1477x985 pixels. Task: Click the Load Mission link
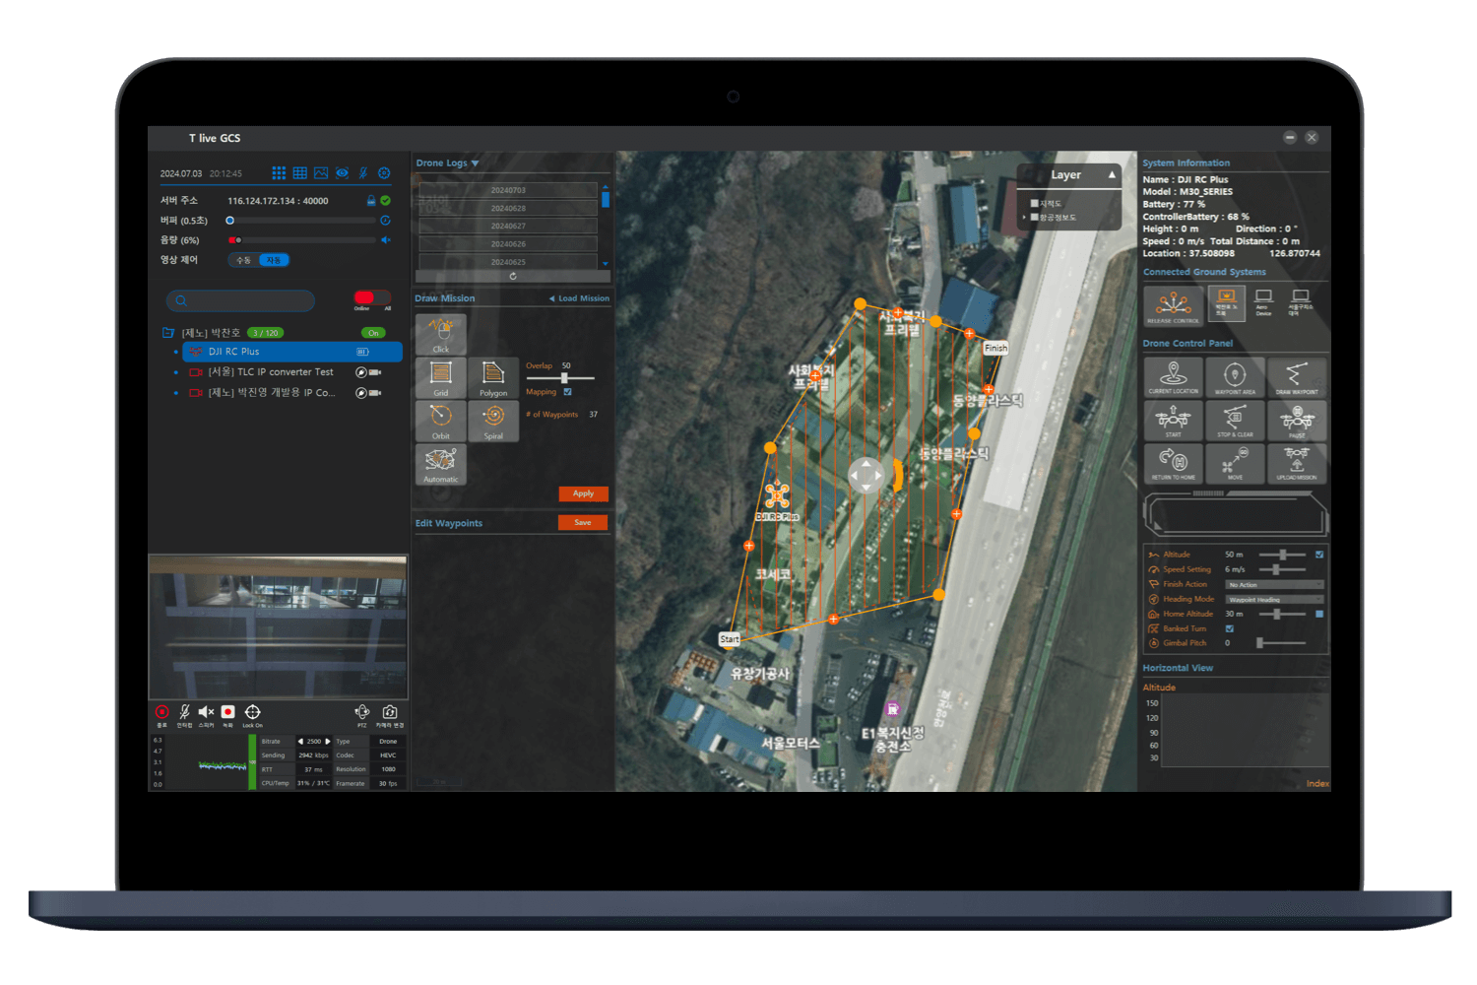coord(580,298)
